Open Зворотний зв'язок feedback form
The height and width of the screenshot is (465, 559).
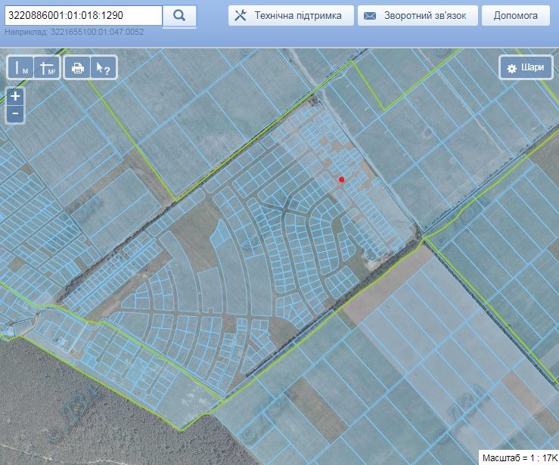point(418,16)
